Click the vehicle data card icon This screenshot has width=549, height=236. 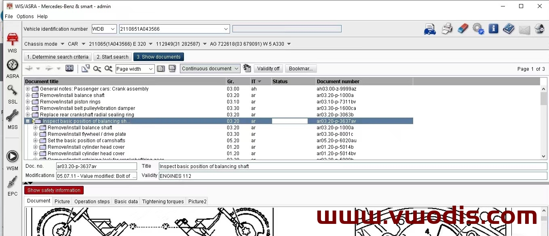(430, 29)
